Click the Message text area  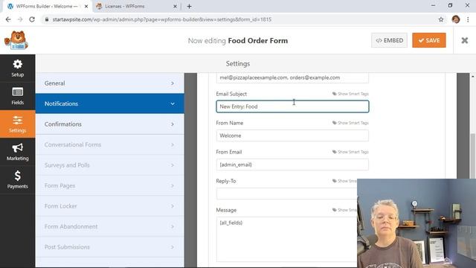(x=286, y=239)
